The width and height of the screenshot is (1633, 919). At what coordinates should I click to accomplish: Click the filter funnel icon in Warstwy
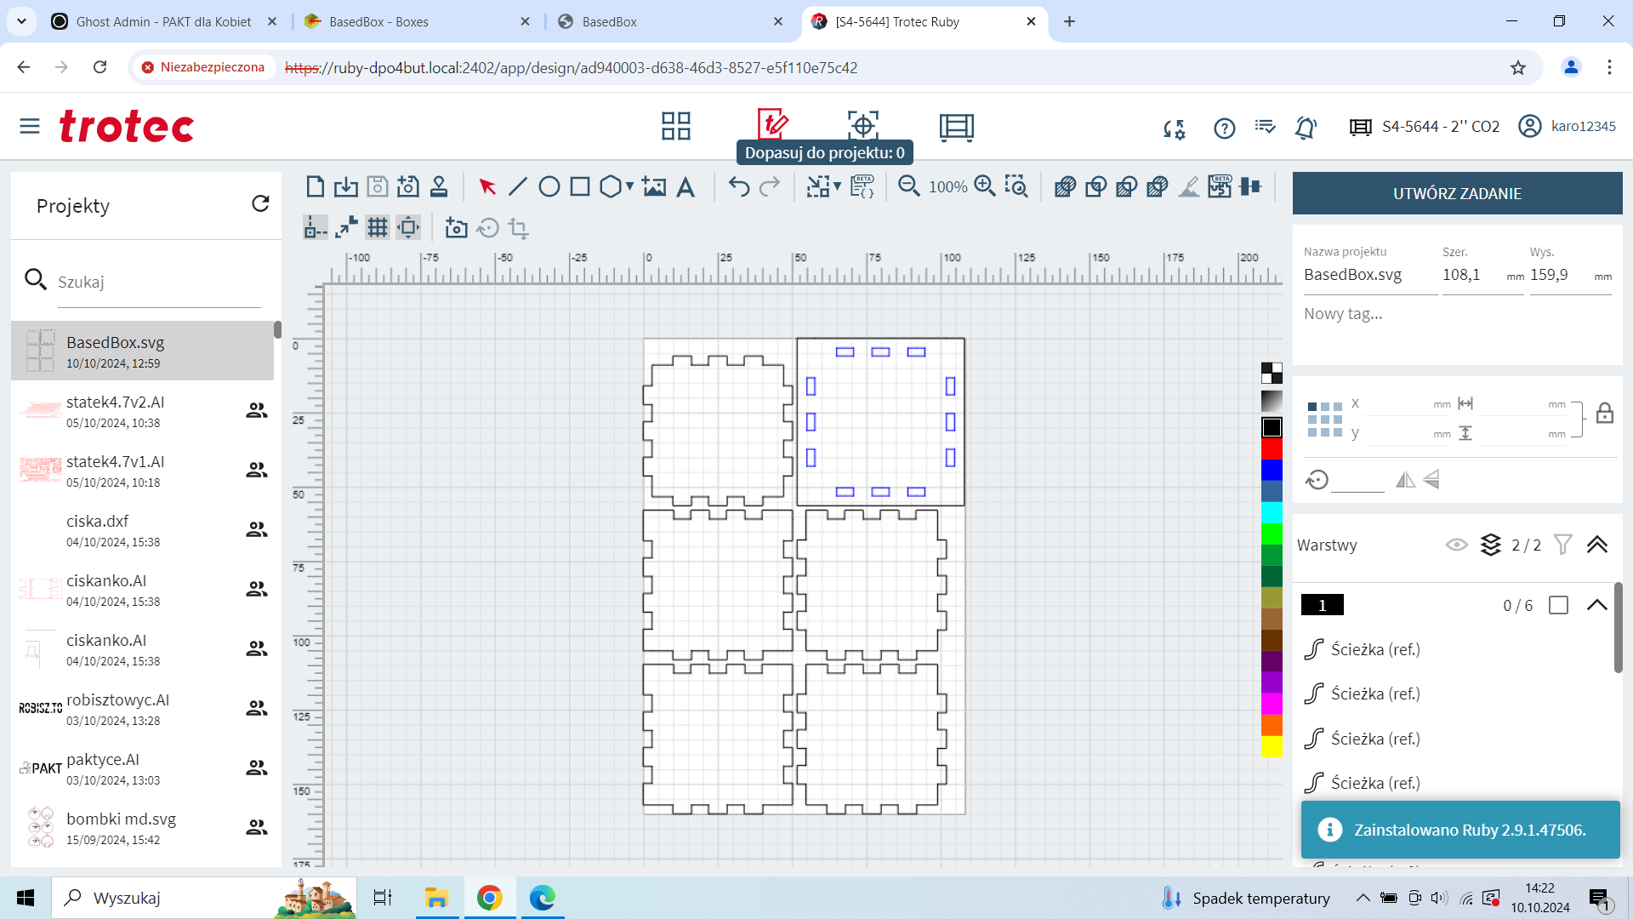[1562, 545]
